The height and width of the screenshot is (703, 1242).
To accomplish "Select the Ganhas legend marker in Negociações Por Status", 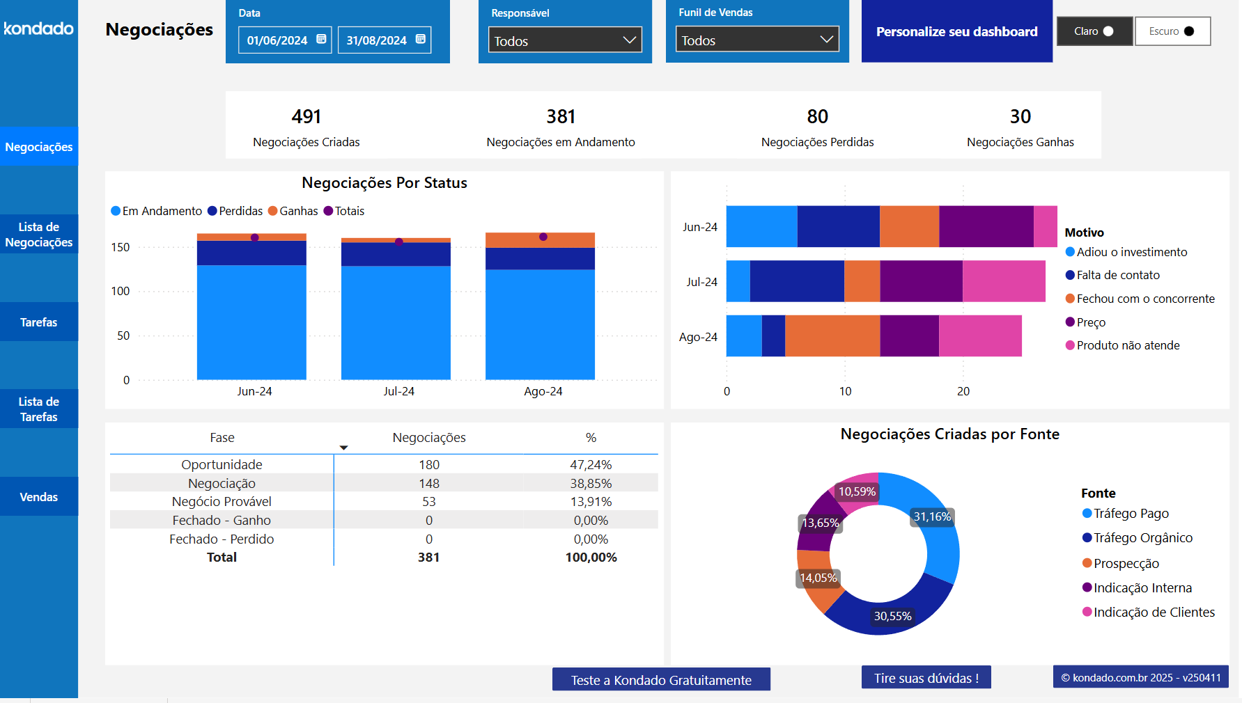I will pyautogui.click(x=274, y=211).
